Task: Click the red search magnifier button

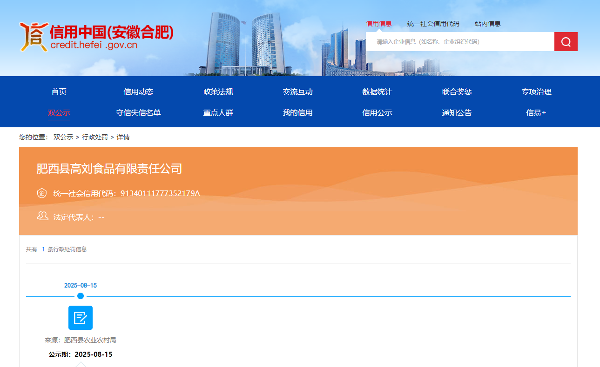Action: 566,42
